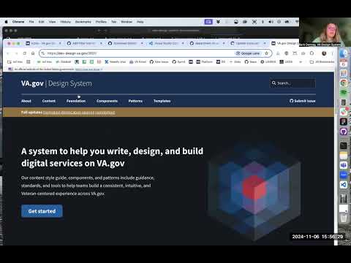The height and width of the screenshot is (263, 351).
Task: Click the presenter webcam thumbnail
Action: tap(325, 32)
